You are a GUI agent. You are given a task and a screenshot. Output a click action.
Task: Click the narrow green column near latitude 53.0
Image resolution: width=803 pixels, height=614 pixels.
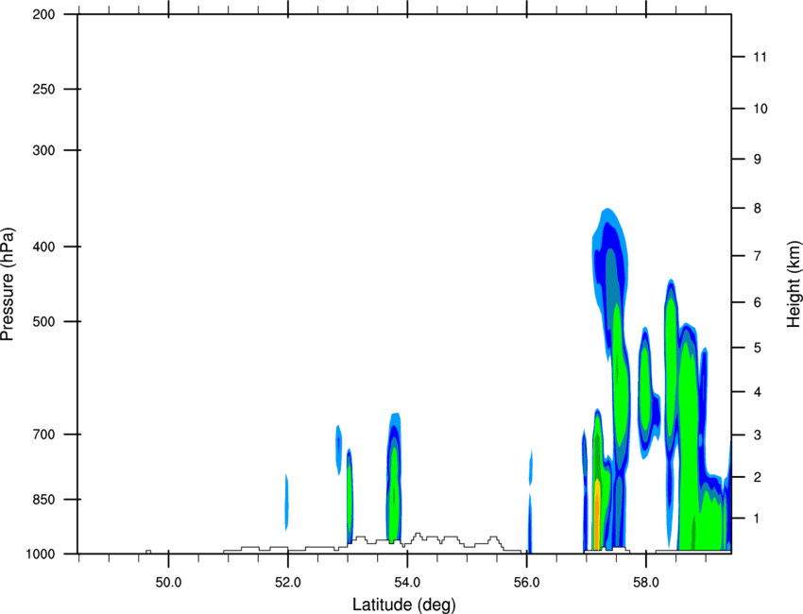(350, 497)
